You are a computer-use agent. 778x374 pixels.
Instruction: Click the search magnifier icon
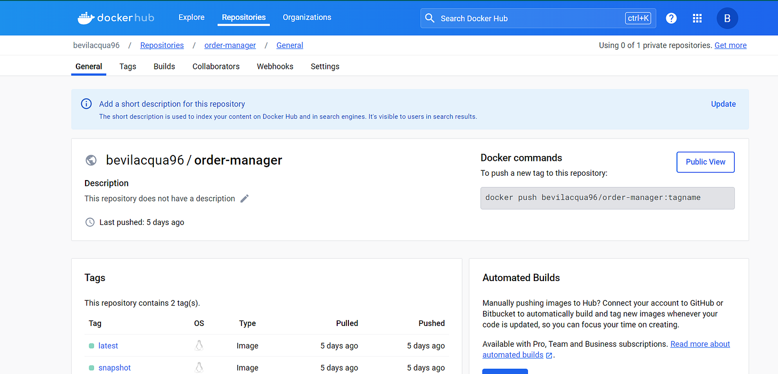[430, 18]
